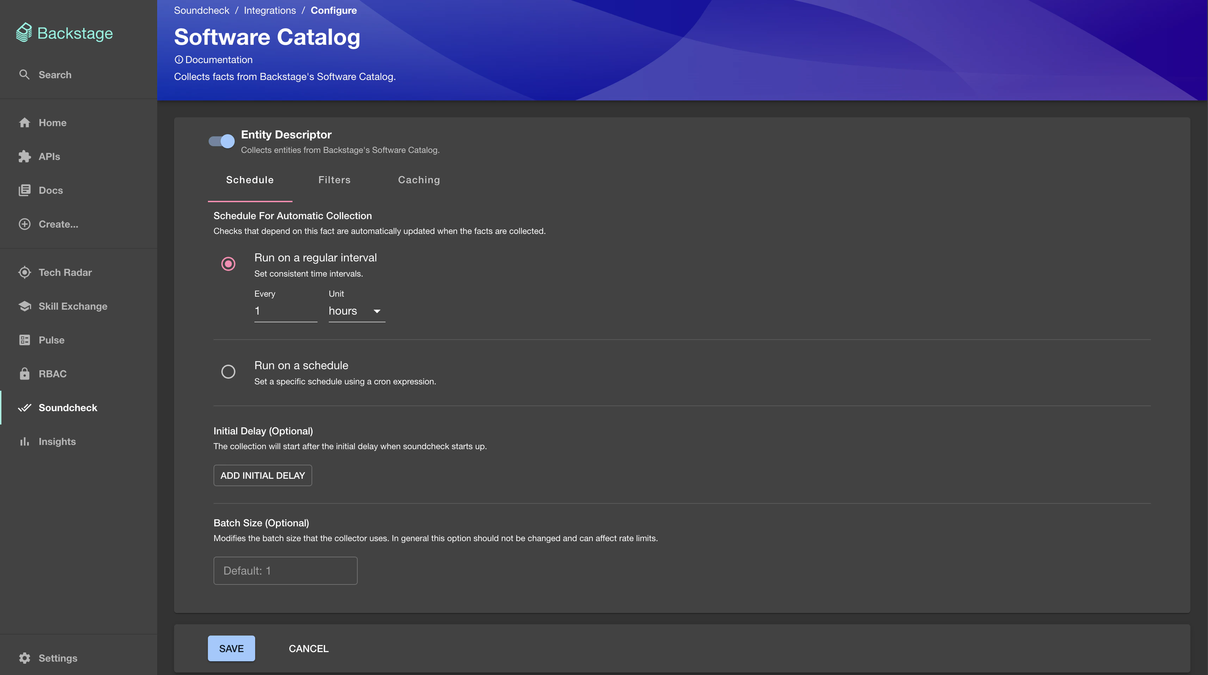Open Insights in the sidebar
1208x675 pixels.
(x=78, y=441)
